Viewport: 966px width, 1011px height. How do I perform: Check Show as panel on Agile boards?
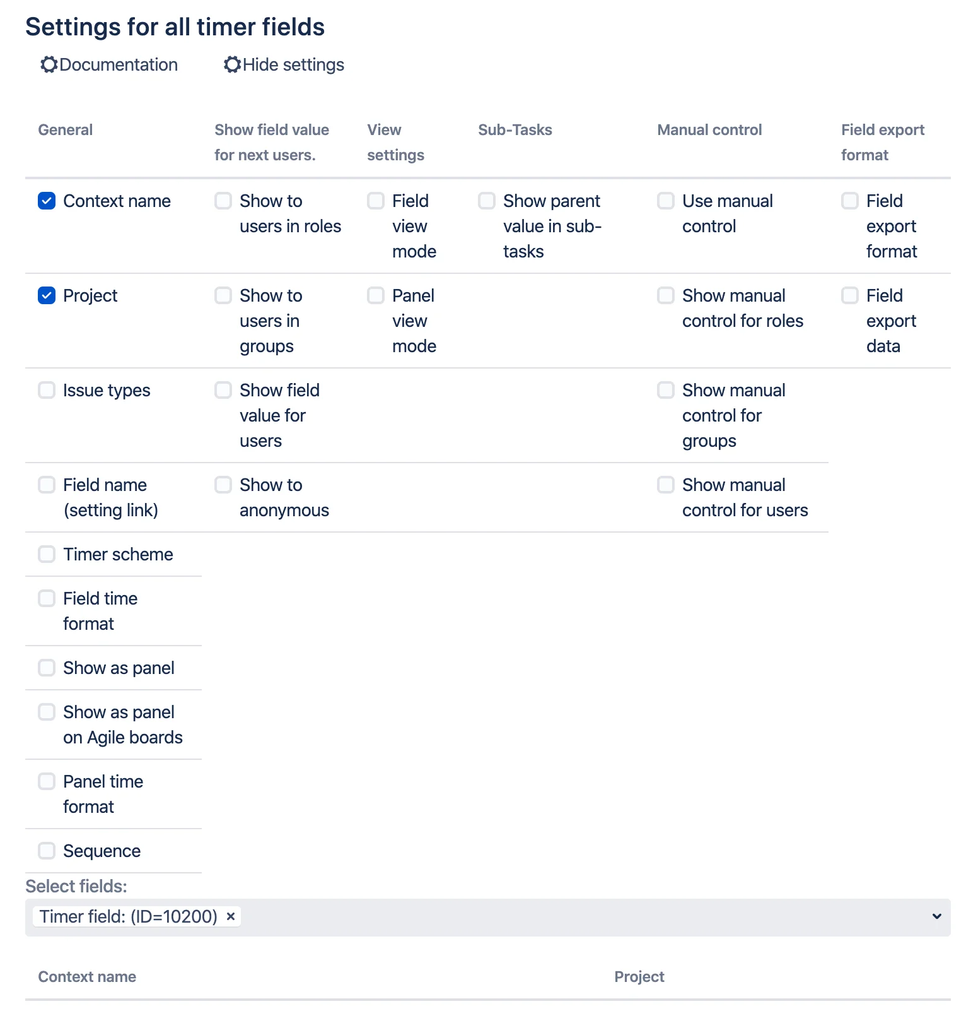click(47, 712)
